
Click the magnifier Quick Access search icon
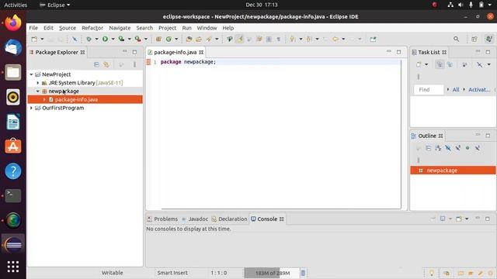click(x=456, y=39)
